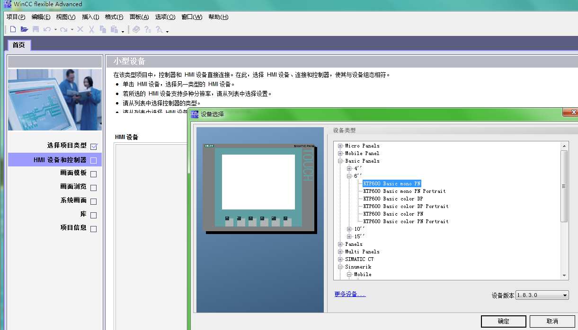Switch to the 首页 tab
The width and height of the screenshot is (578, 330).
pos(19,45)
